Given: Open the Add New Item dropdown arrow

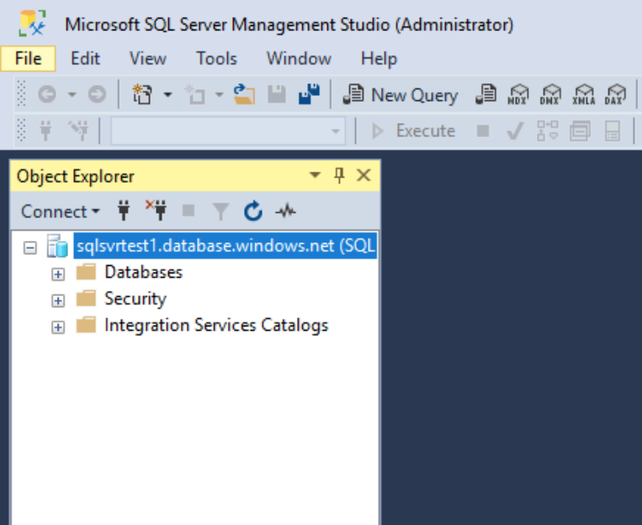Looking at the screenshot, I should pyautogui.click(x=220, y=94).
